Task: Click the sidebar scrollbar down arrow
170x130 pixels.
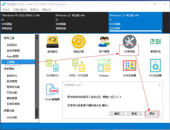Action: click(37, 117)
